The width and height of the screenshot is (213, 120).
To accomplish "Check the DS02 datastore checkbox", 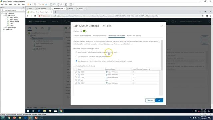I will [76, 77].
